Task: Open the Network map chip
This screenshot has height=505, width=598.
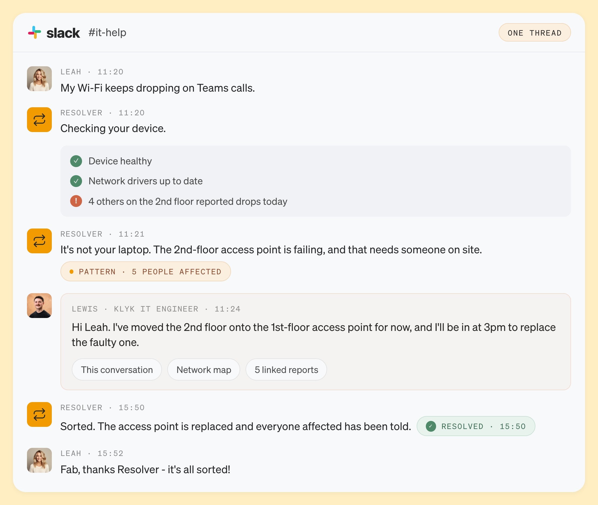Action: pyautogui.click(x=204, y=370)
